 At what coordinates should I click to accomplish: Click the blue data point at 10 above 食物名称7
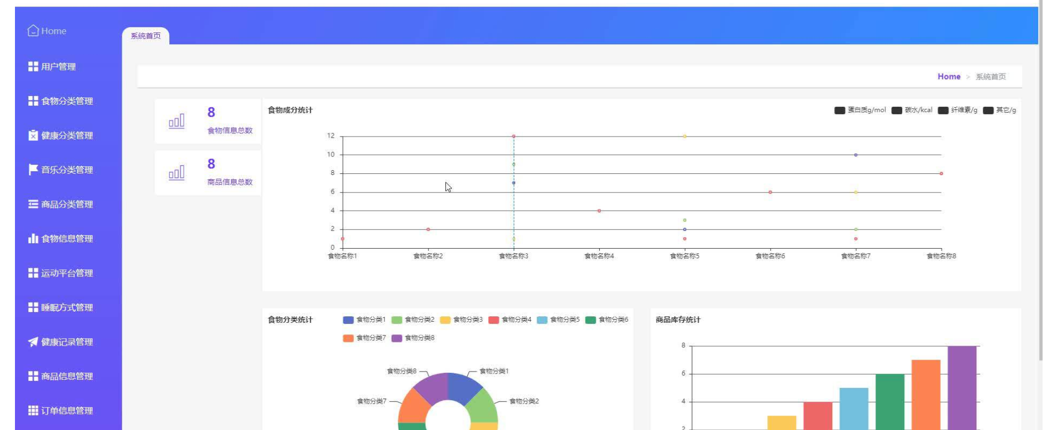pos(856,155)
